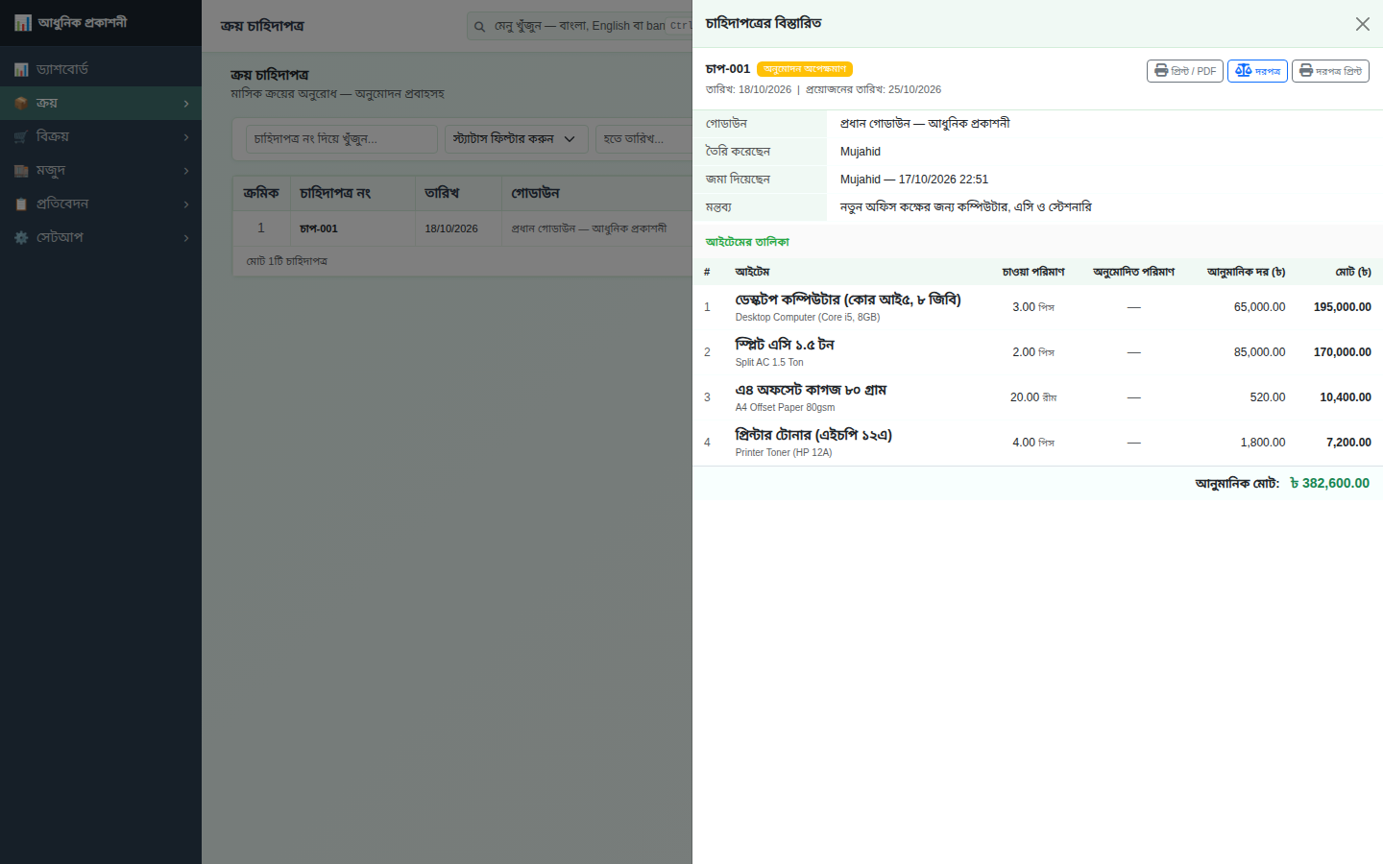The image size is (1383, 864).
Task: Click the দরপত্র প্রিন্ট button
Action: tap(1330, 71)
